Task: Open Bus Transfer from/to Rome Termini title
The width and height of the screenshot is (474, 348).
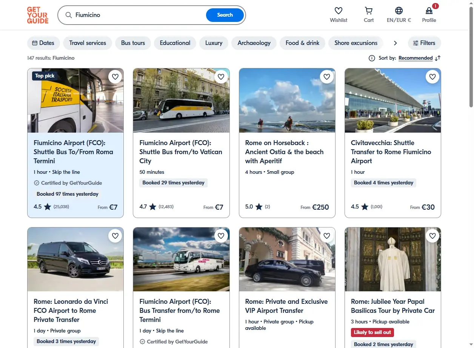Action: click(180, 311)
